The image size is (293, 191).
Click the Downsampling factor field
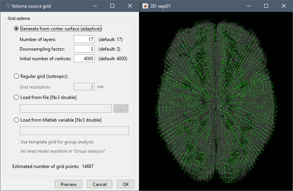84,49
